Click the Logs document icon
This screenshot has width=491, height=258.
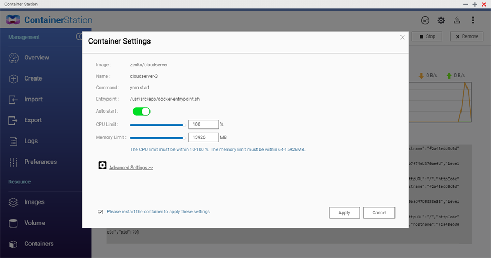coord(14,141)
